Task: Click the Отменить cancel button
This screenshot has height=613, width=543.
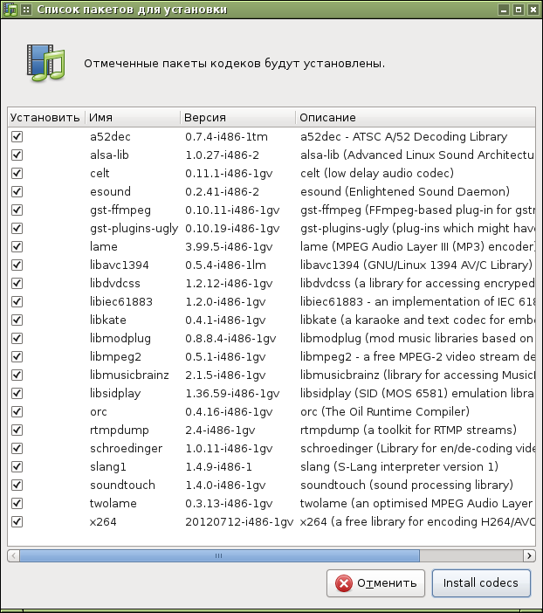Action: 375,583
